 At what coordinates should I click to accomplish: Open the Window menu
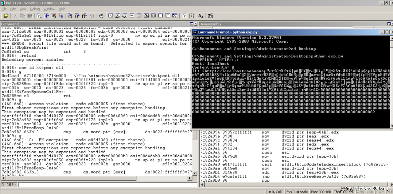(x=49, y=9)
